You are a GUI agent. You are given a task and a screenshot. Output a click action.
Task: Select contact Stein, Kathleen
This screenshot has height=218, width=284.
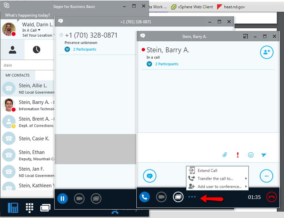point(27,186)
